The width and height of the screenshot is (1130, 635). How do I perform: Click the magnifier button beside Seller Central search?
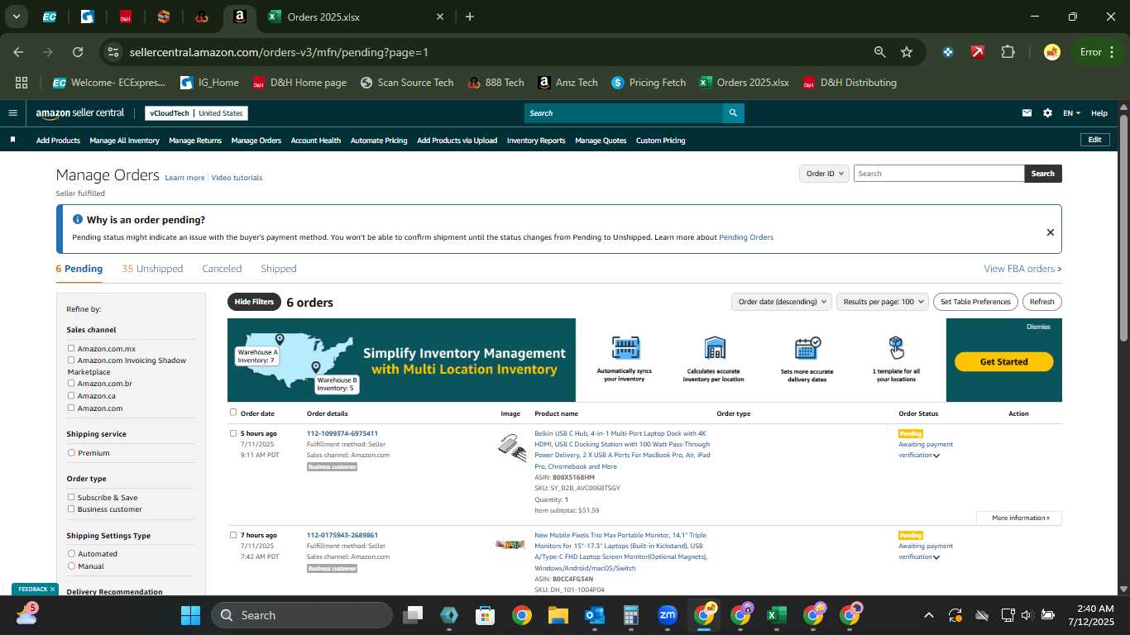(x=732, y=113)
